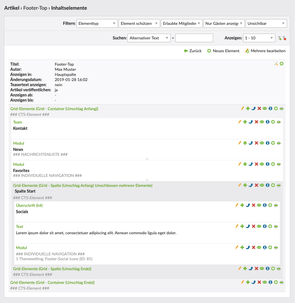Toggle visibility of Modul Favorites element
Image resolution: width=295 pixels, height=303 pixels.
coord(262,164)
